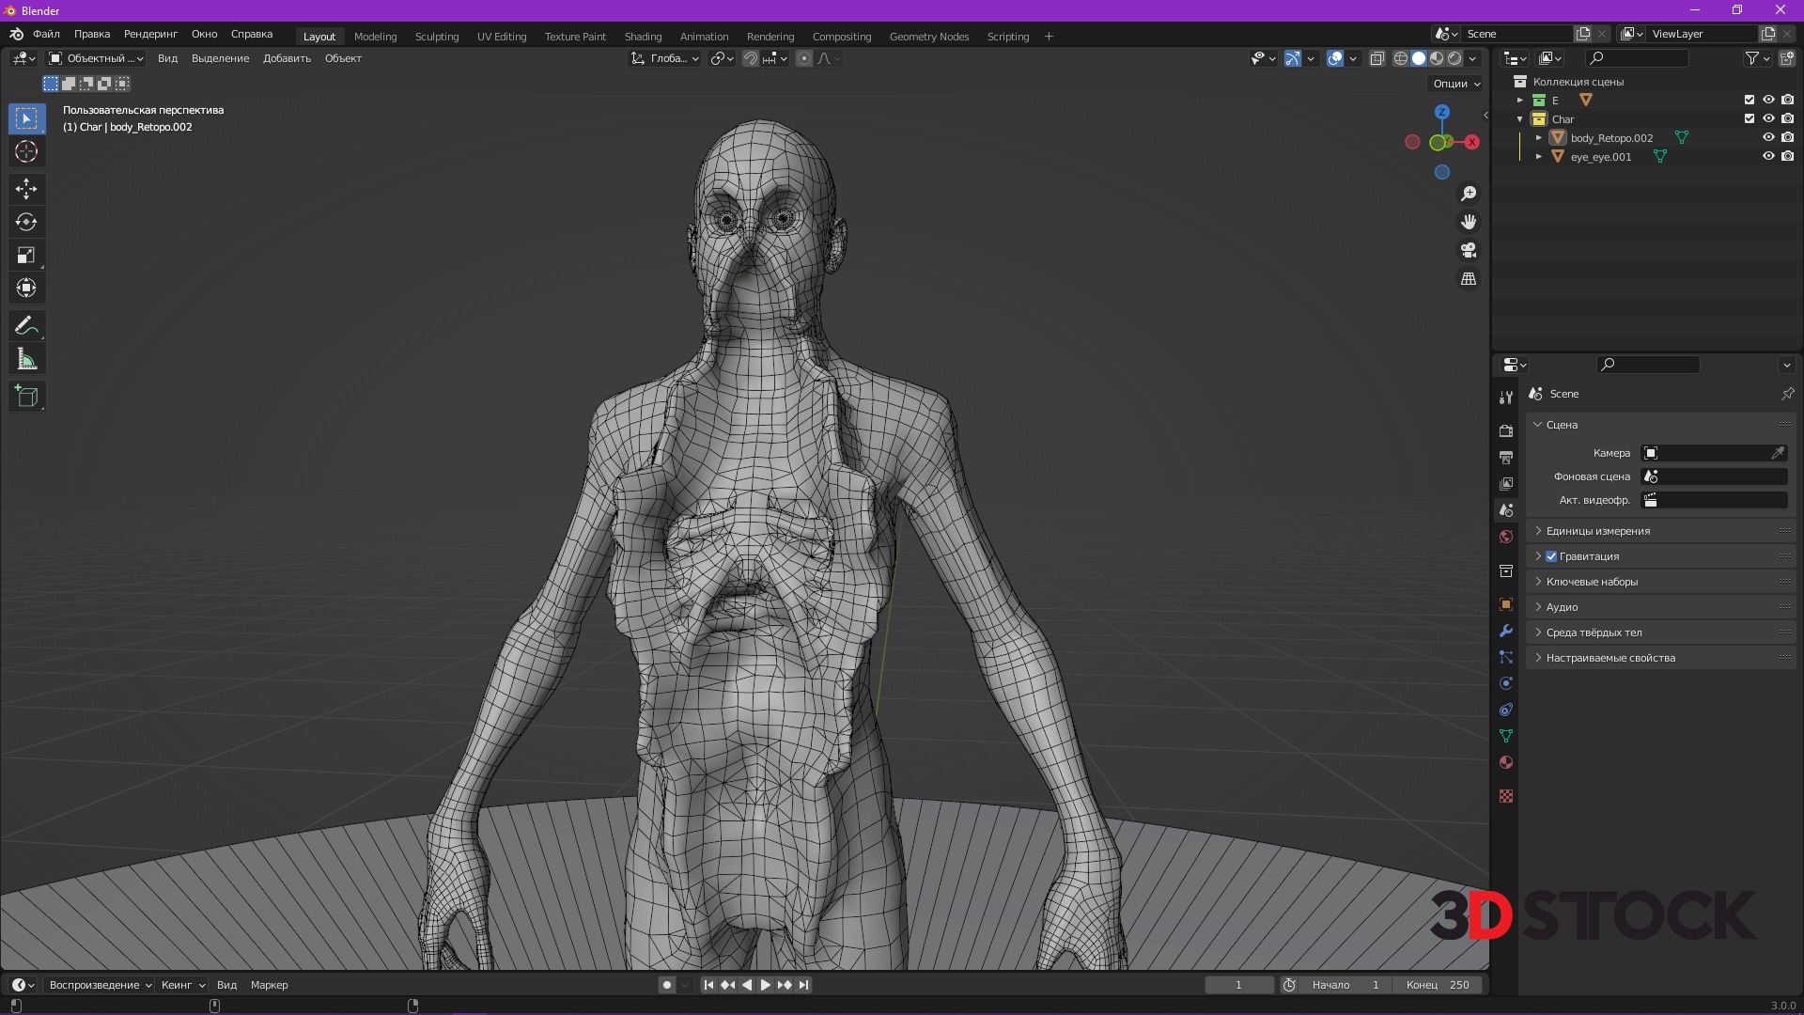Select the Move tool in toolbar
The width and height of the screenshot is (1804, 1015).
coord(26,189)
